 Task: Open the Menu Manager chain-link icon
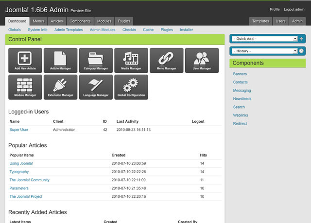click(166, 60)
